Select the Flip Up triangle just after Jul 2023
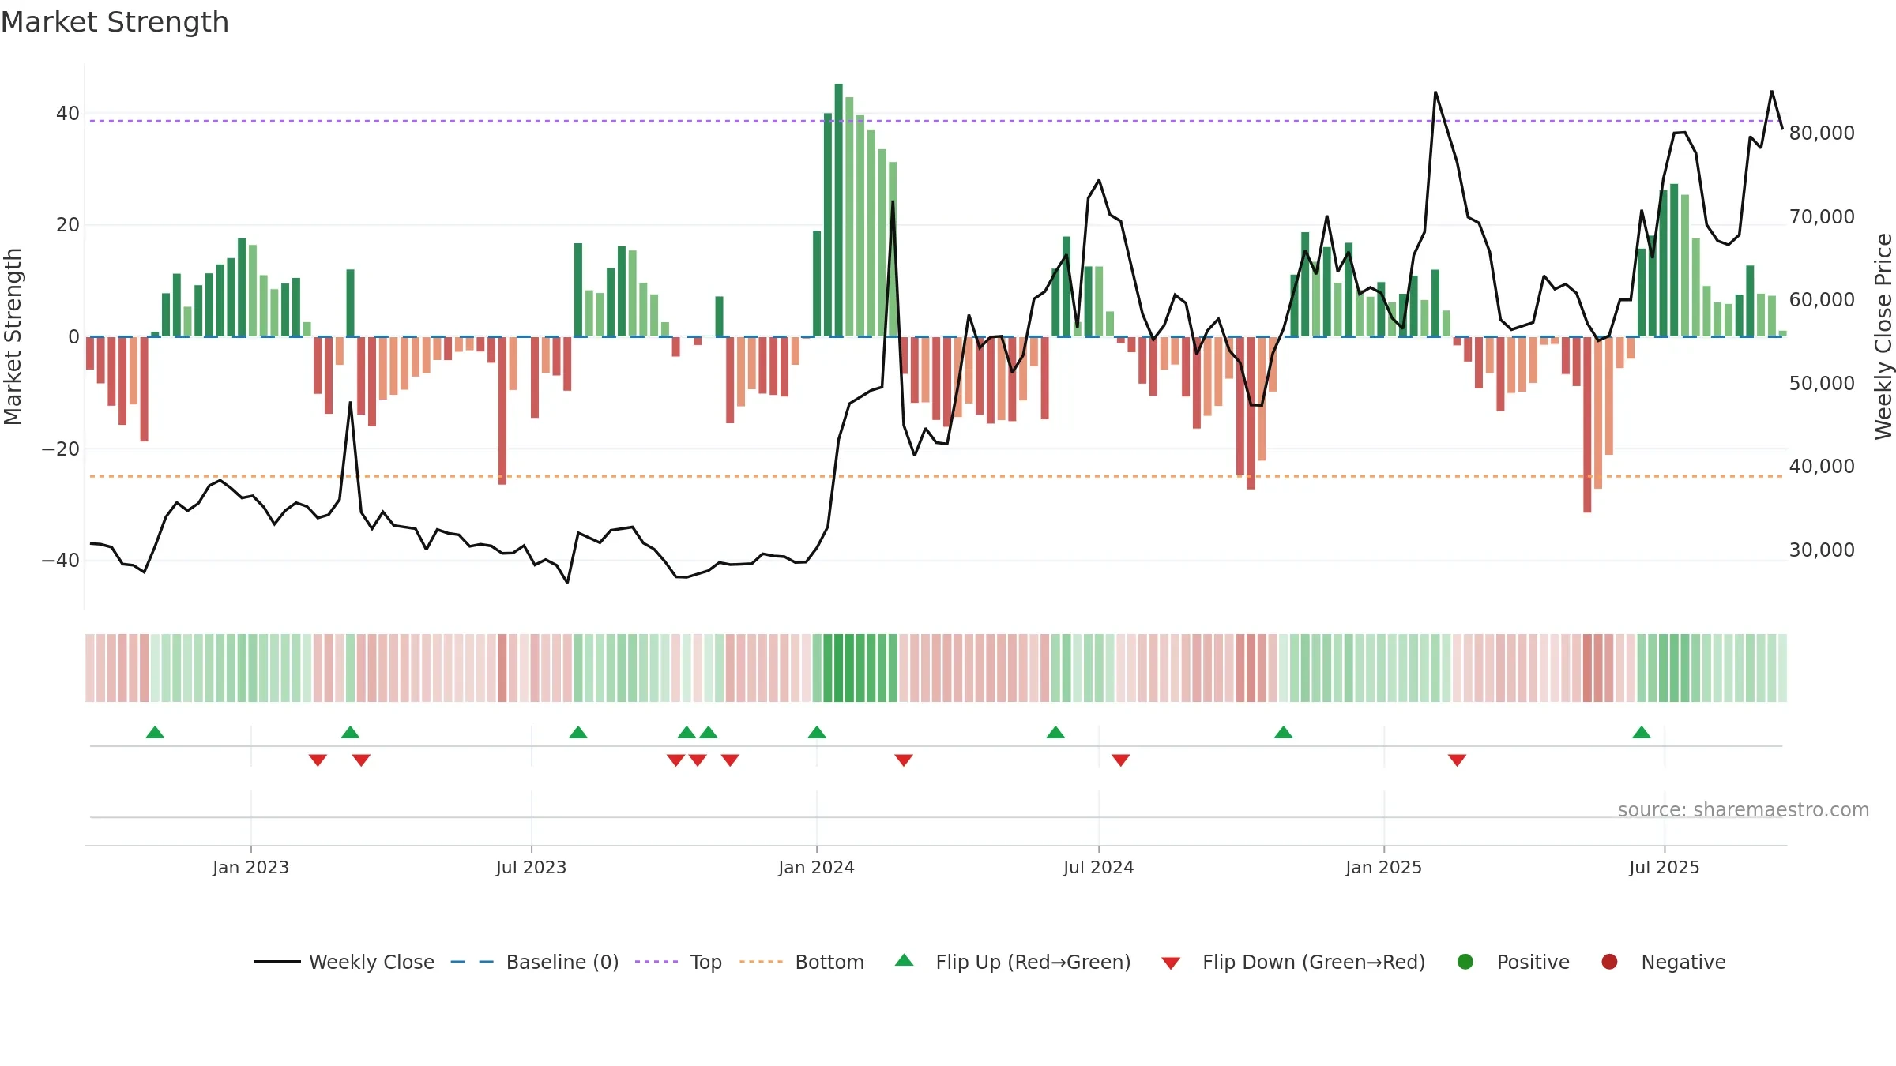The height and width of the screenshot is (1066, 1896). click(x=578, y=732)
